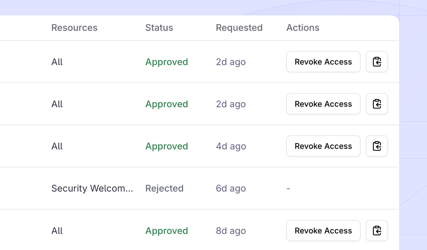This screenshot has height=250, width=427.
Task: Click the Rejected status label
Action: (164, 188)
